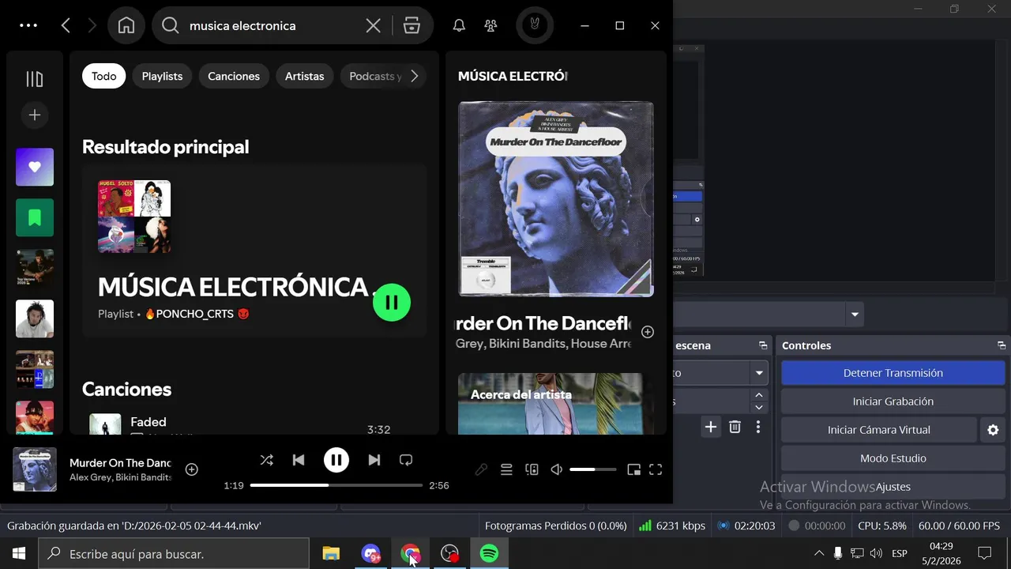
Task: Open the Spotify three-dots menu
Action: (x=28, y=25)
